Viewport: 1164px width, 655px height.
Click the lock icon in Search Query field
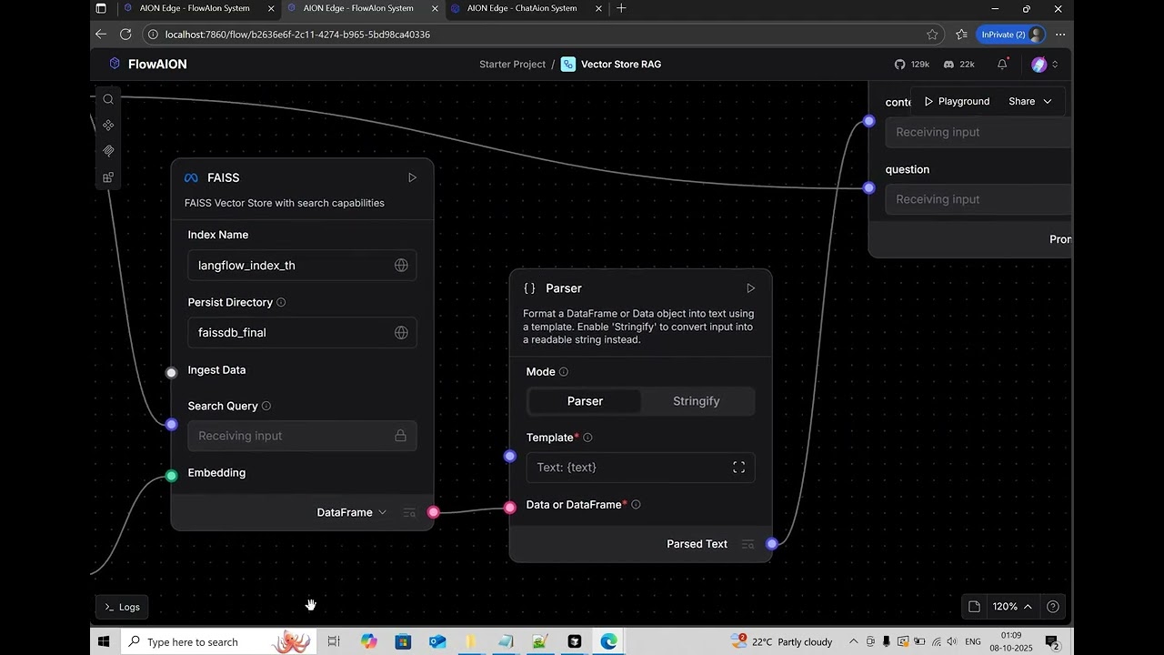click(x=400, y=436)
